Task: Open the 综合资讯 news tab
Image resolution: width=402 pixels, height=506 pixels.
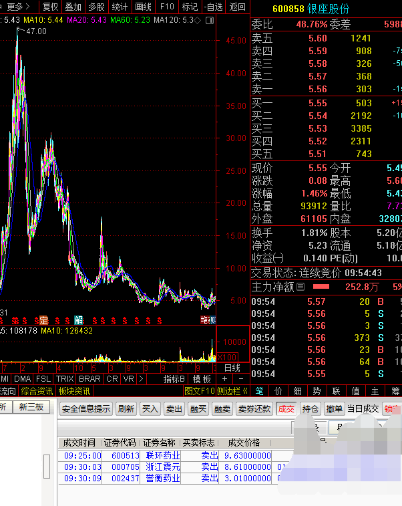Action: pyautogui.click(x=37, y=392)
